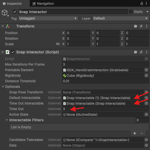Pick object for Rigidbody field
The image size is (150, 150).
pos(146,75)
